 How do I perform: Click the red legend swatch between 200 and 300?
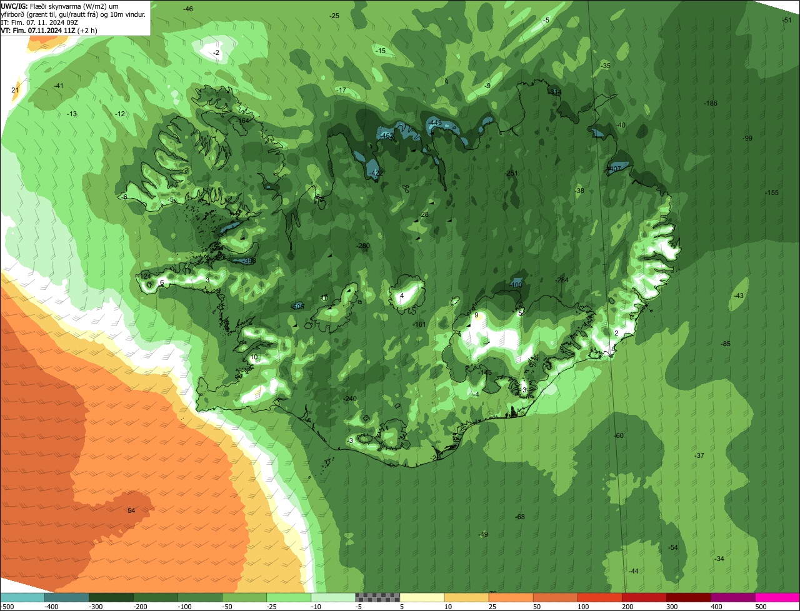(x=644, y=597)
